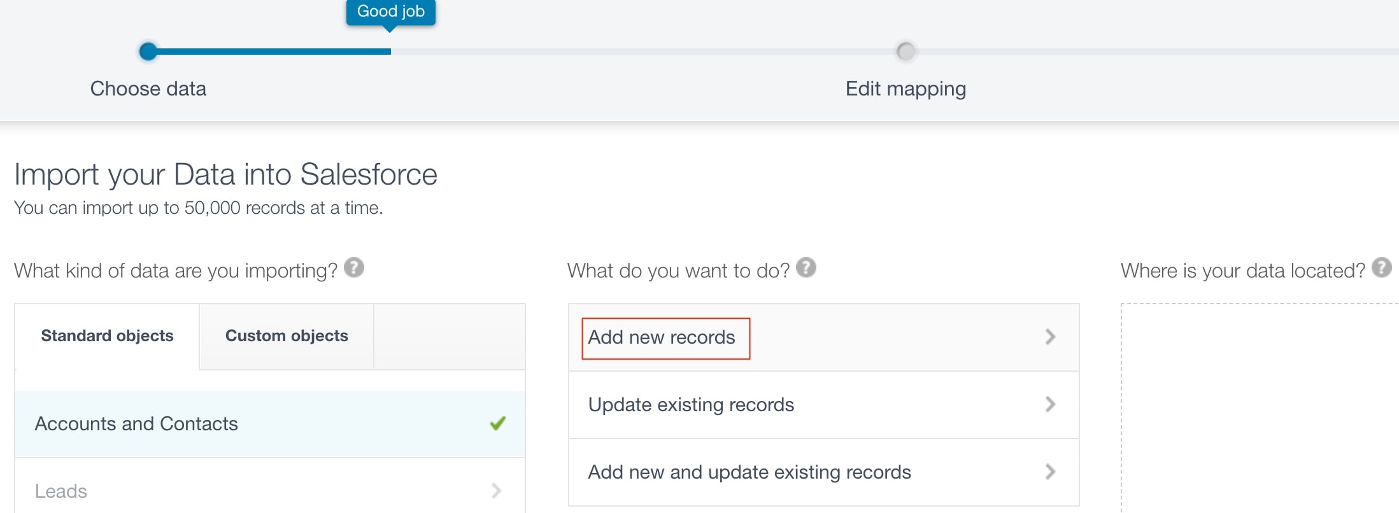Click the Edit mapping step label

pyautogui.click(x=905, y=89)
